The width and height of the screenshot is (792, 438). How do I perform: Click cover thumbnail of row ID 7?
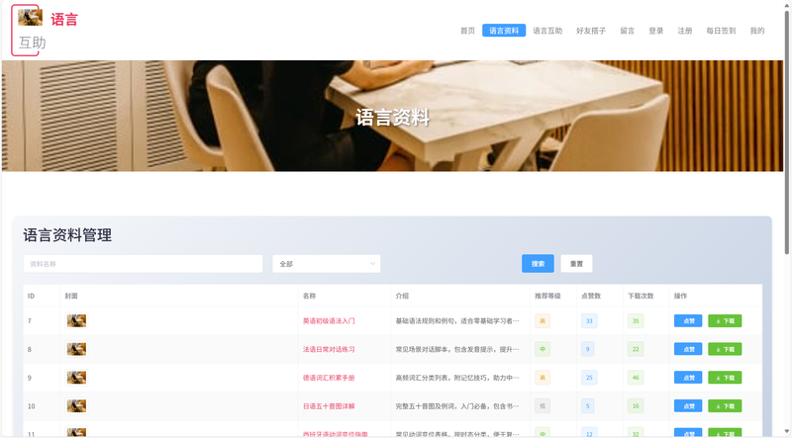pyautogui.click(x=76, y=320)
